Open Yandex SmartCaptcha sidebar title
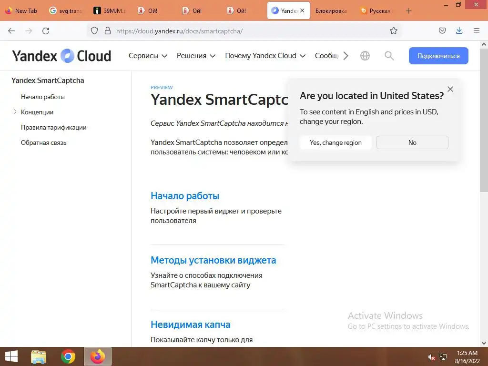488x366 pixels. pos(48,80)
